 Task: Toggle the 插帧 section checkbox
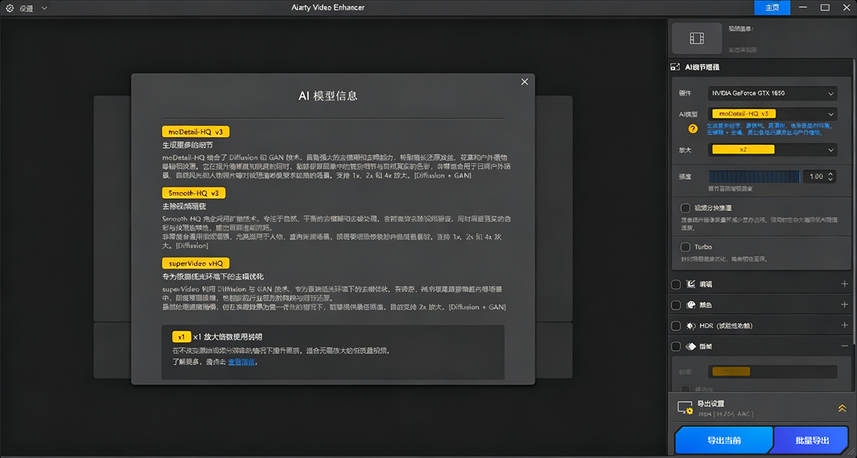click(676, 346)
